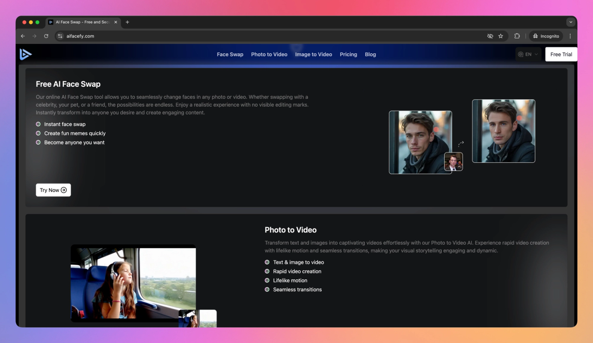
Task: Click 'Create fun memes quickly' bullet text
Action: pos(75,133)
